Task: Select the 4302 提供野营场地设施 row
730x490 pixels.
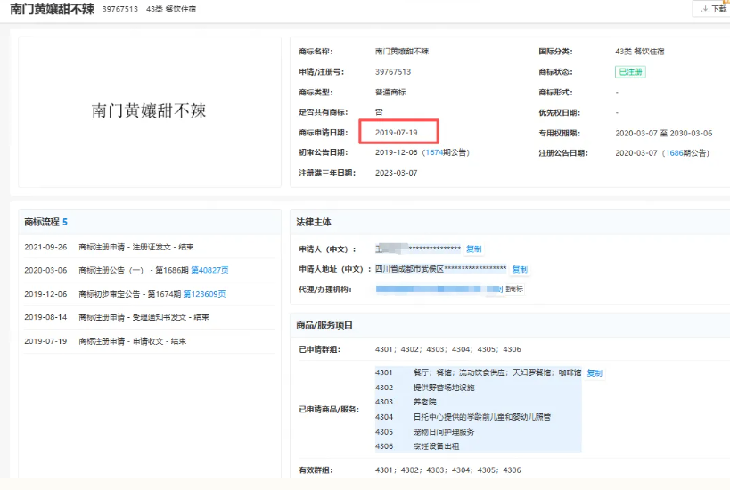Action: click(478, 388)
